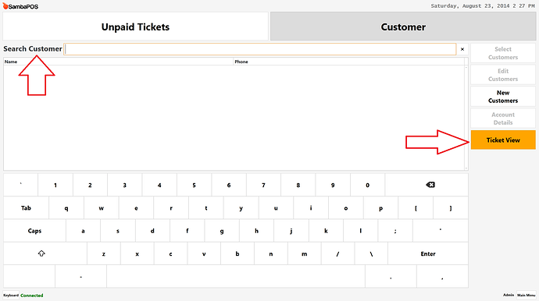Image resolution: width=539 pixels, height=301 pixels.
Task: Focus the Search Customer input field
Action: pyautogui.click(x=260, y=49)
